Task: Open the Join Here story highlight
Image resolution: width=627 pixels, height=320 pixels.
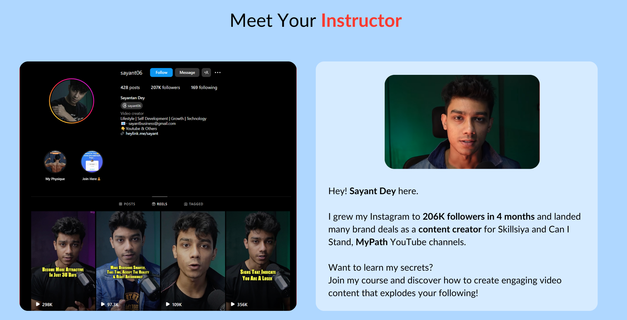Action: click(92, 161)
